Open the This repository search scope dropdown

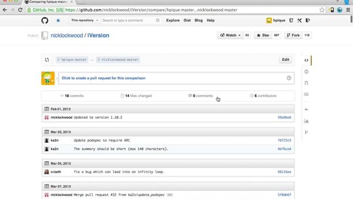pyautogui.click(x=84, y=20)
